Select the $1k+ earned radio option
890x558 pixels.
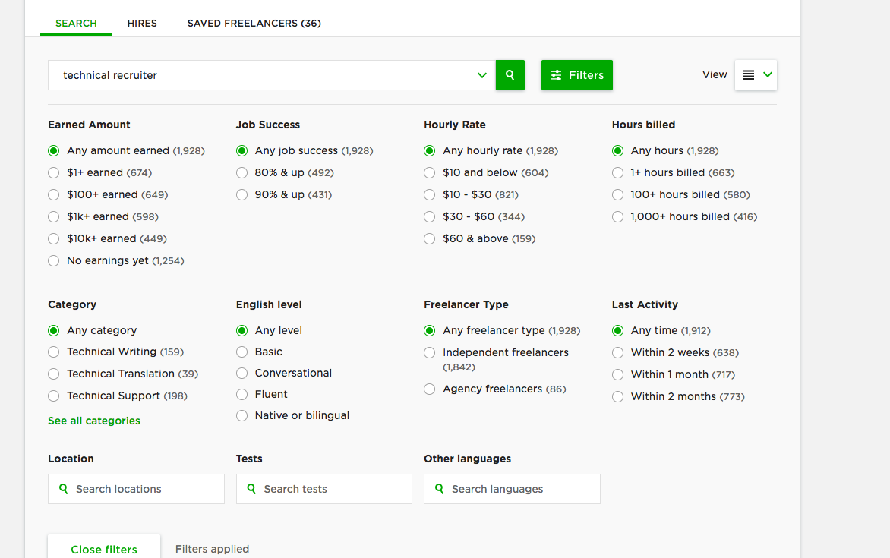pyautogui.click(x=53, y=217)
